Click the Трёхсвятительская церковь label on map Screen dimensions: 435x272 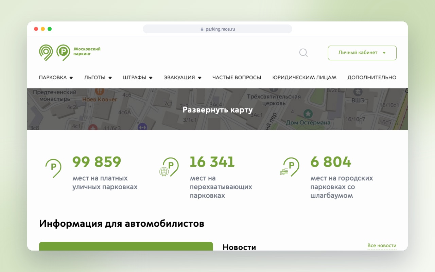click(274, 100)
